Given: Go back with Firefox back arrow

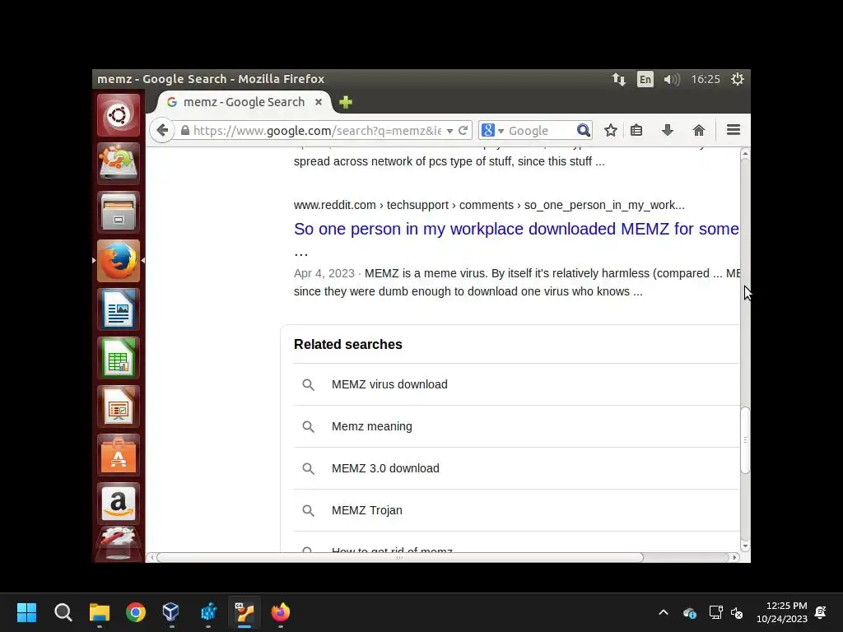Looking at the screenshot, I should point(162,130).
